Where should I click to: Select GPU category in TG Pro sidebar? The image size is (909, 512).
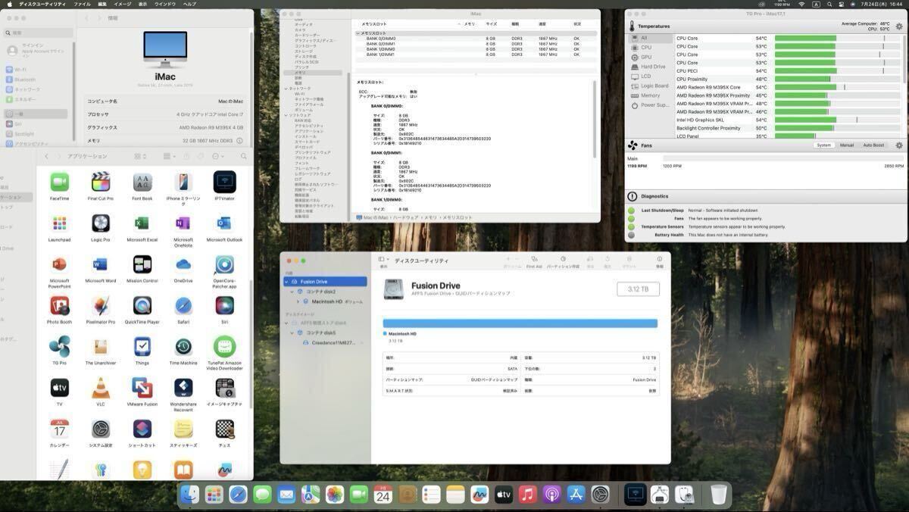click(x=649, y=57)
